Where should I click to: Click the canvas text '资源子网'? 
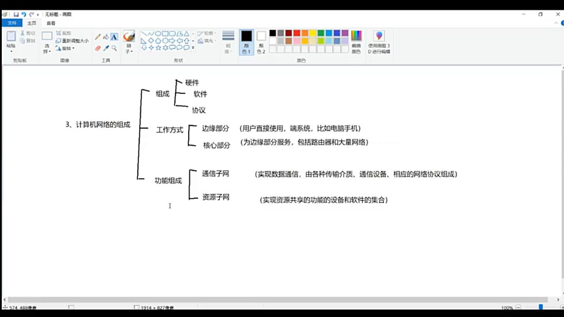[x=216, y=197]
